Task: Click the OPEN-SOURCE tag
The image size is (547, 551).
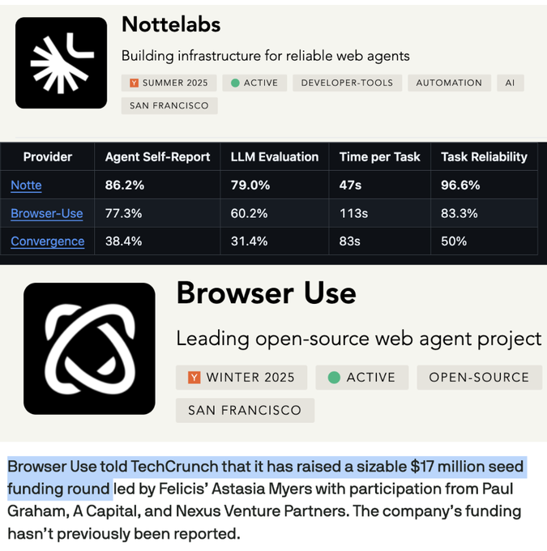Action: [x=479, y=378]
